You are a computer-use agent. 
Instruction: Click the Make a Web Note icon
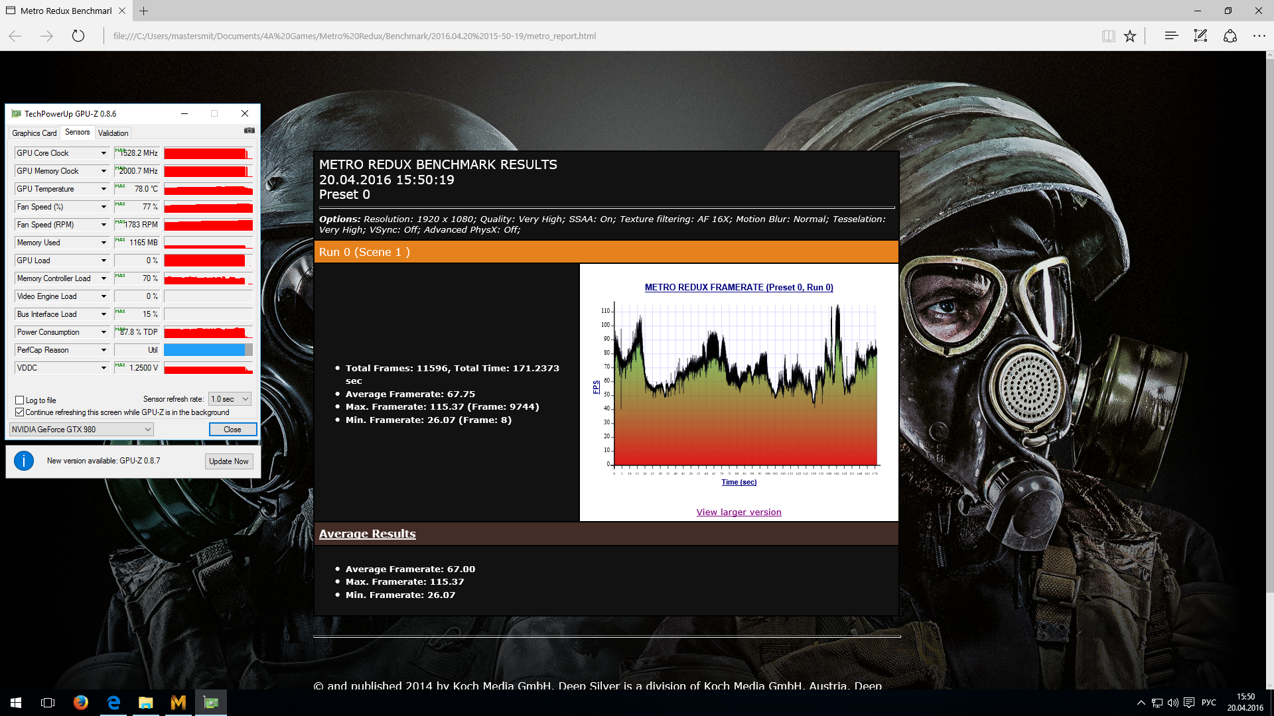pyautogui.click(x=1200, y=36)
